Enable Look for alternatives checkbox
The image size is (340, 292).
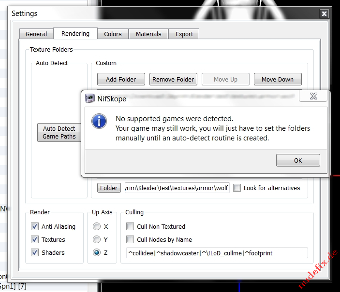[x=237, y=188]
